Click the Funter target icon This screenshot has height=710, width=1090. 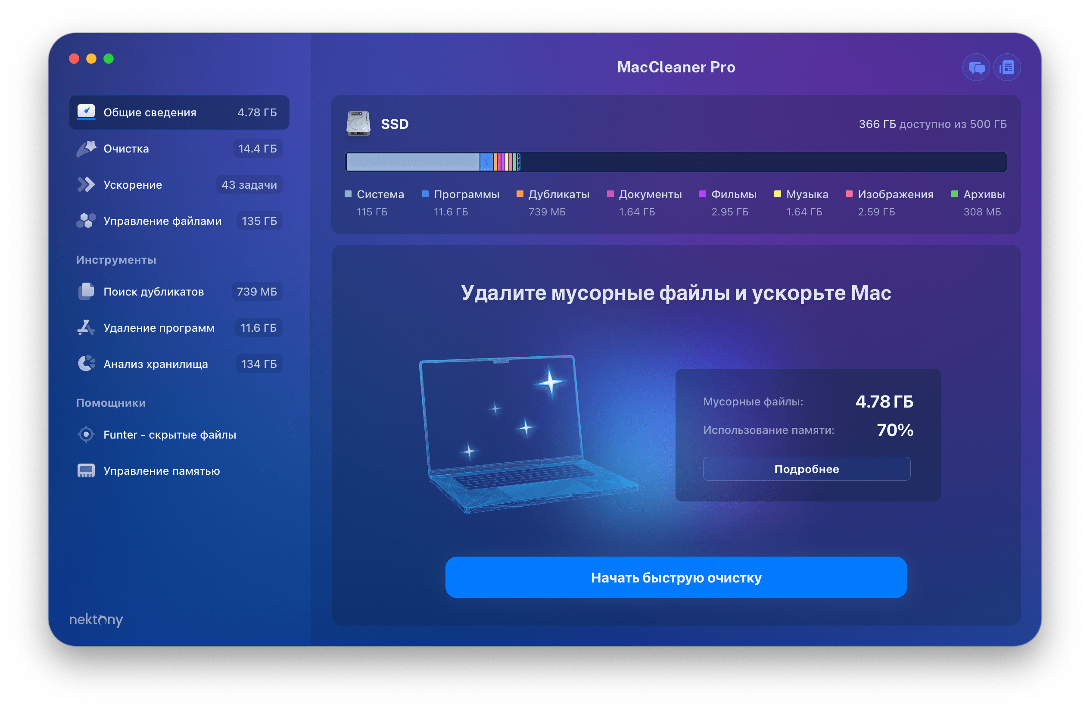tap(86, 434)
